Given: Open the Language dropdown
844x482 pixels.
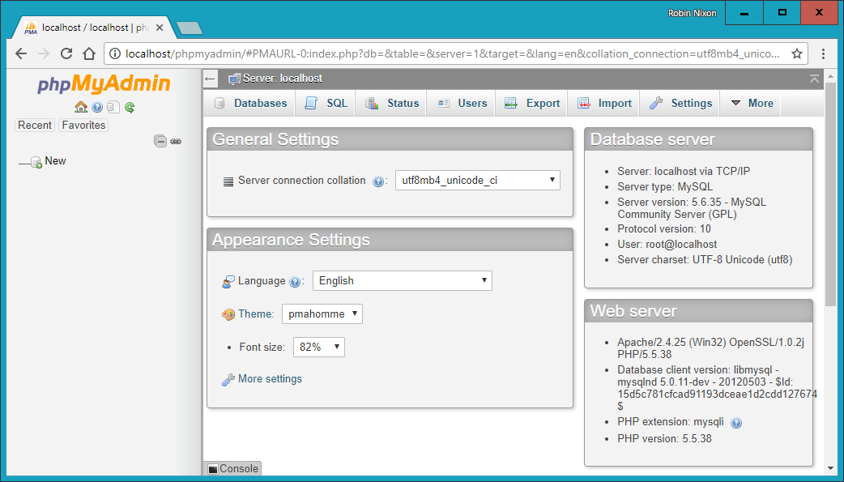Looking at the screenshot, I should pos(402,281).
